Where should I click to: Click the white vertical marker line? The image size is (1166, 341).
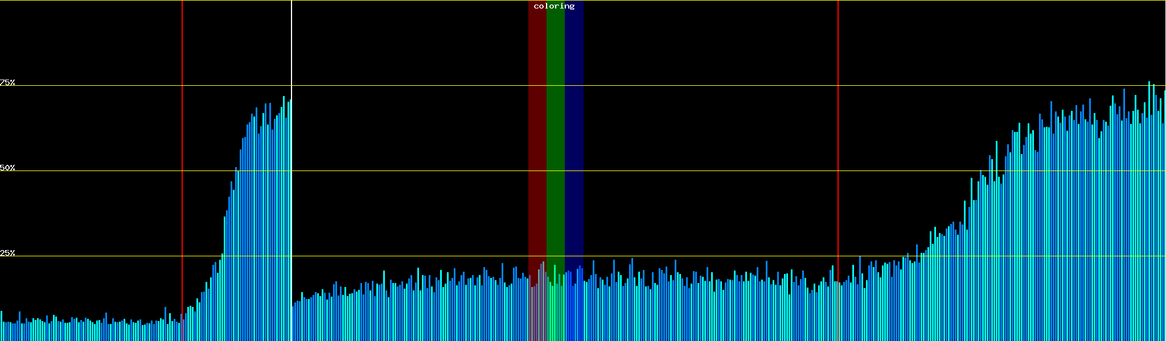click(x=291, y=45)
